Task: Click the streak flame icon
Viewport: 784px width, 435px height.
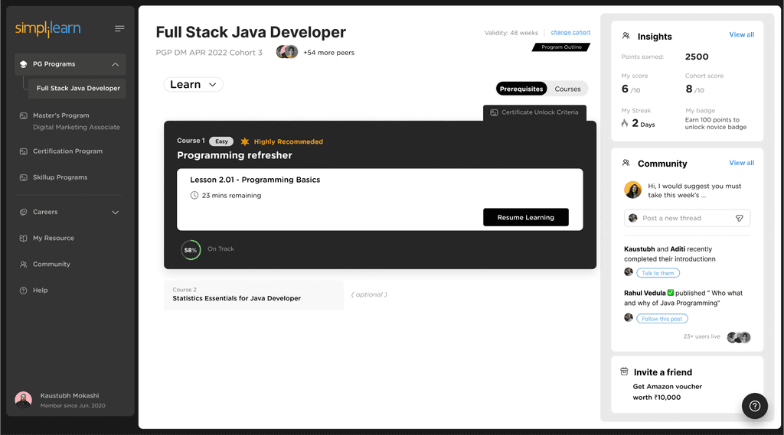Action: coord(625,123)
